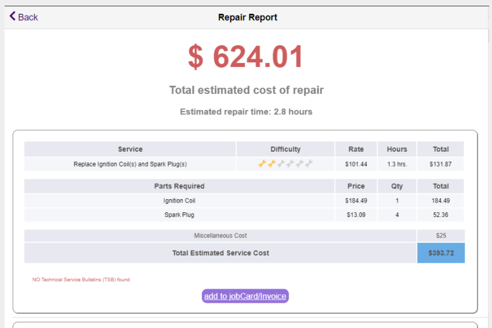Click the first gray difficulty wrench icon
The width and height of the screenshot is (492, 328).
tap(281, 164)
